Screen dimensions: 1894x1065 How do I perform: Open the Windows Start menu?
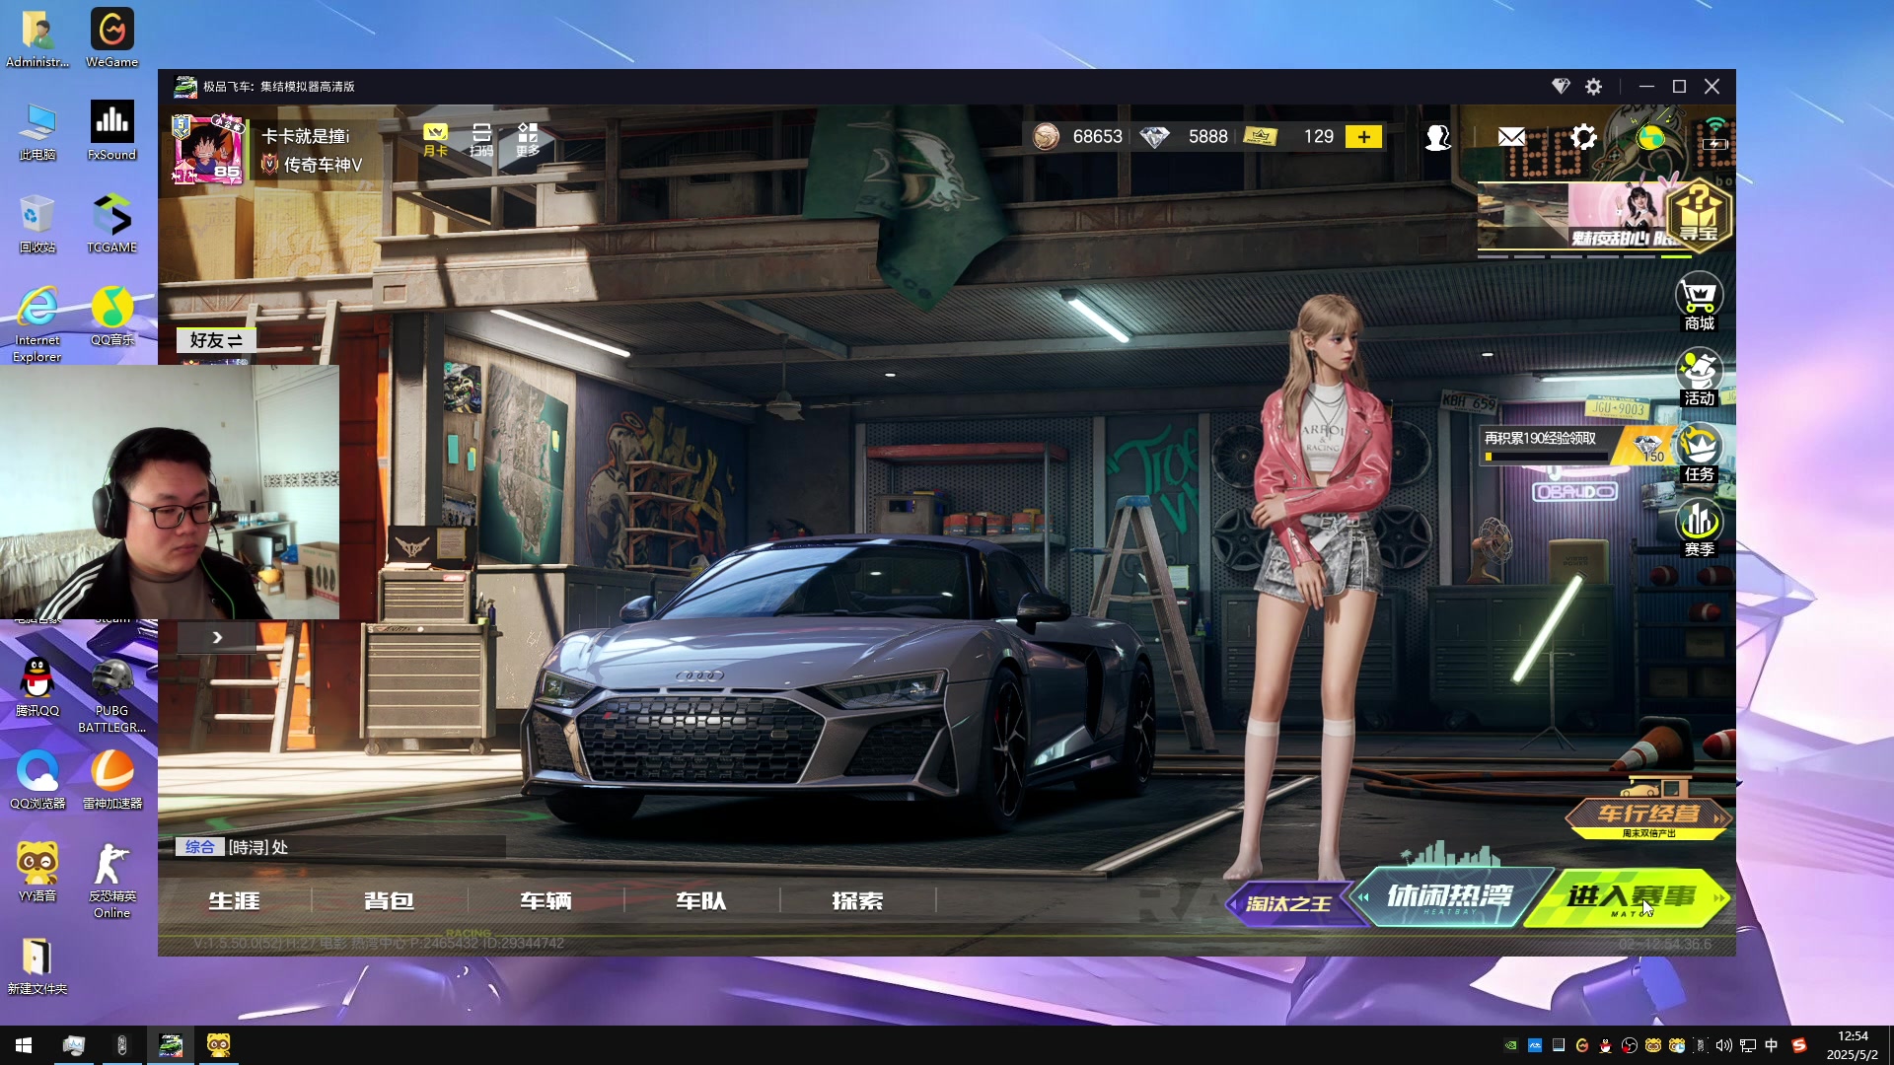coord(24,1045)
